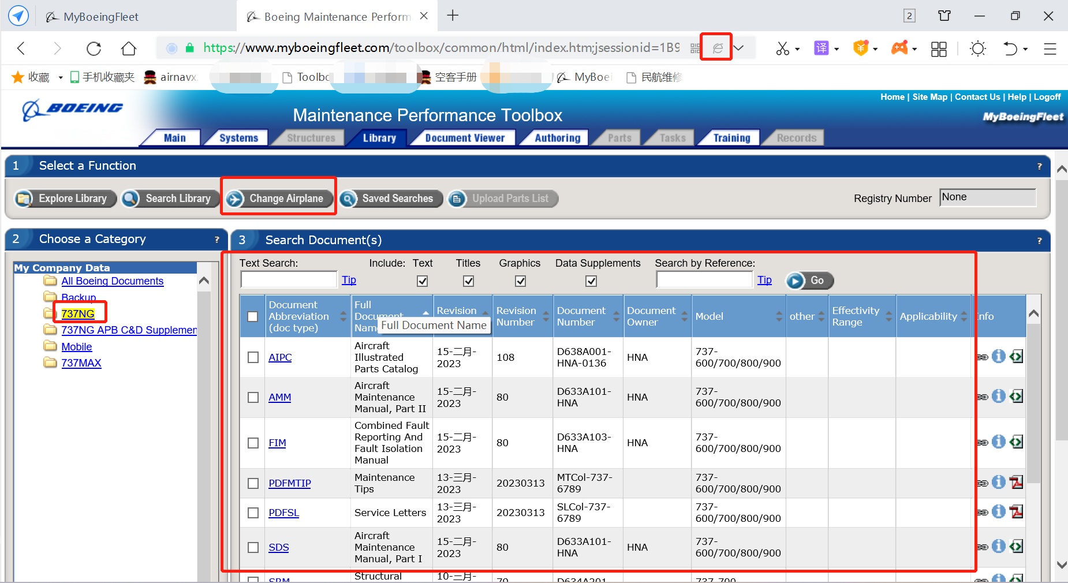Sort by Document Abbreviation column arrows
Image resolution: width=1068 pixels, height=583 pixels.
[x=343, y=316]
